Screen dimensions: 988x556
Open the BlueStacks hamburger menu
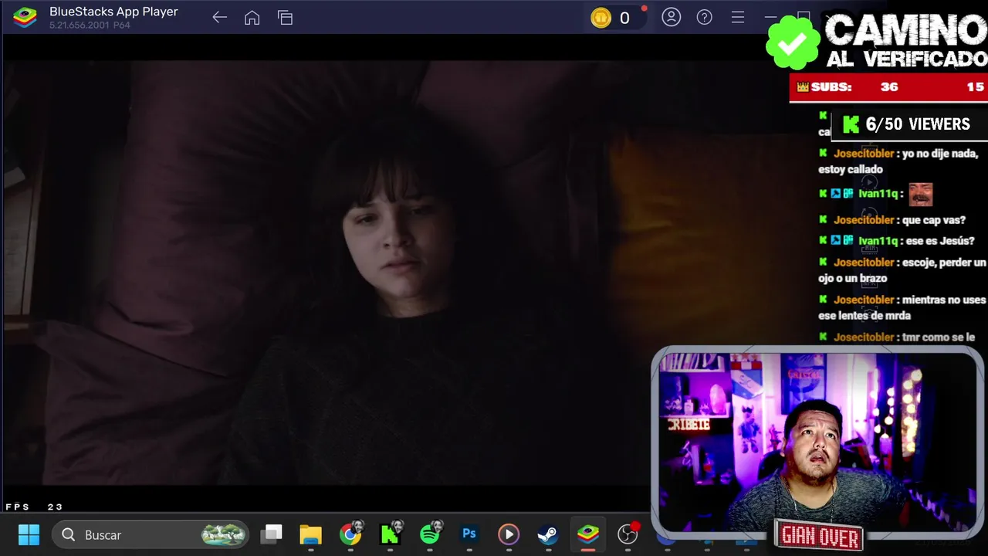[738, 17]
